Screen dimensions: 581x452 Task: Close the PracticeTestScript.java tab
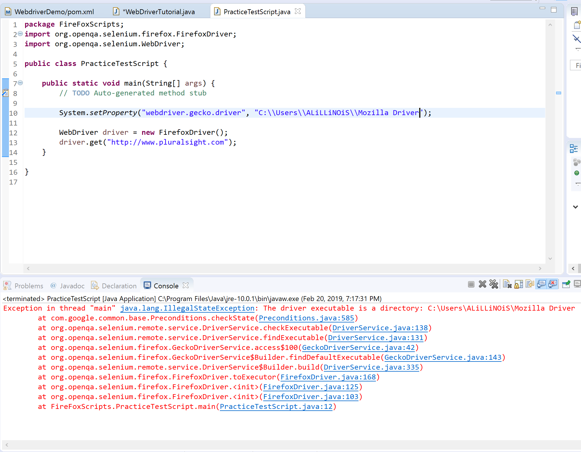tap(298, 11)
